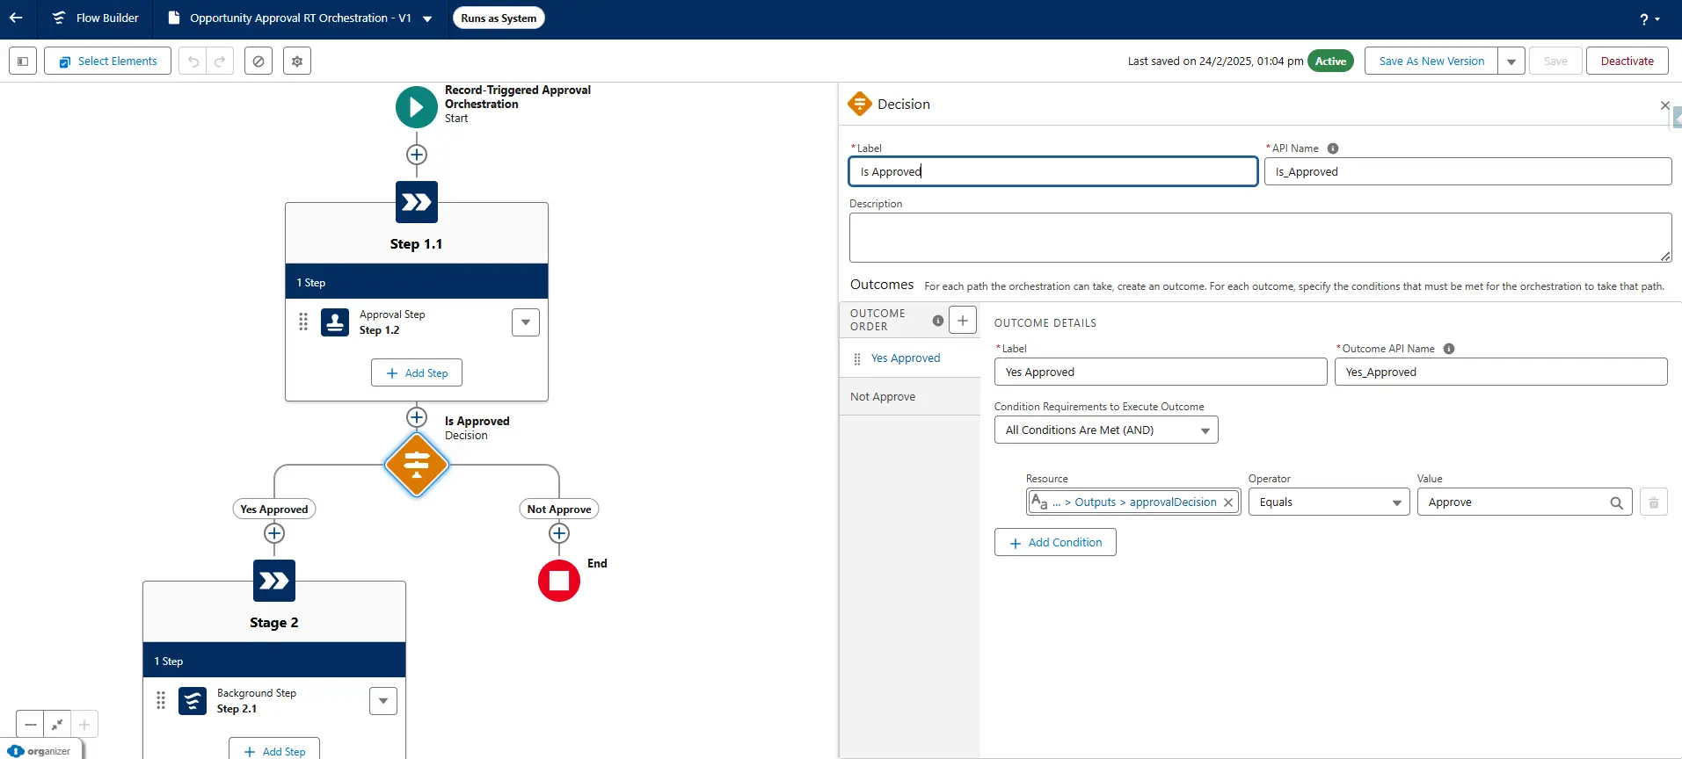Add a new outcome with plus

963,321
